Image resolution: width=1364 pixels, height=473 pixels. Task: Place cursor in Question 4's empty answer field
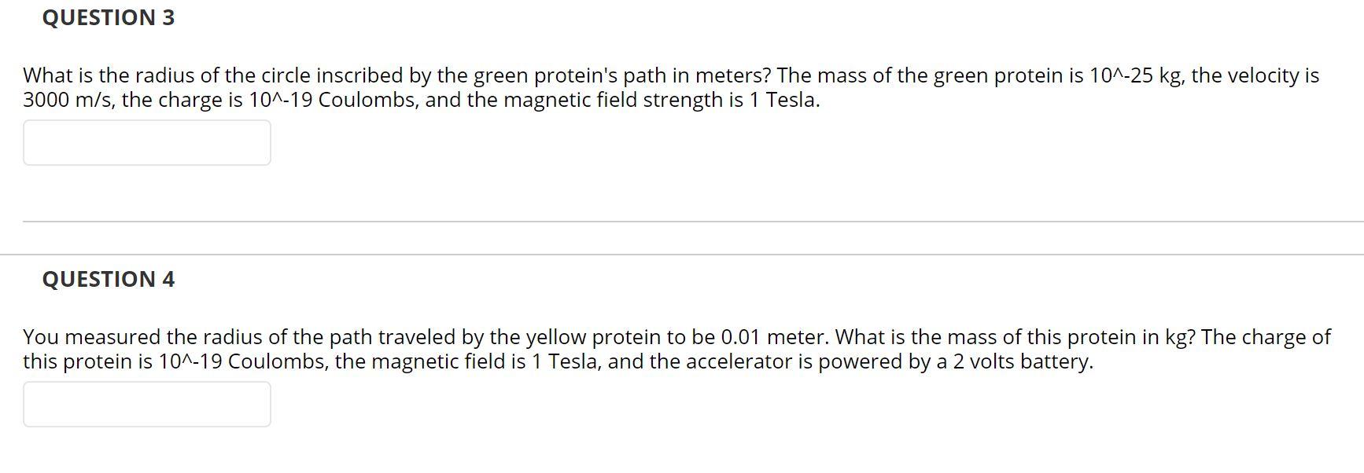(x=146, y=404)
